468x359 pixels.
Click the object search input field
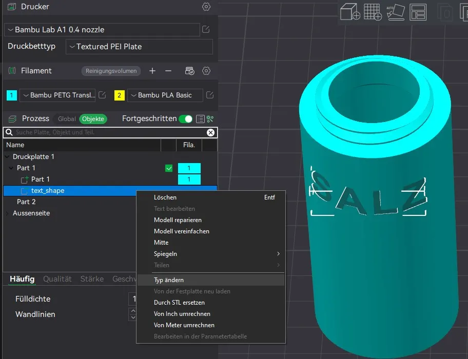pyautogui.click(x=110, y=132)
